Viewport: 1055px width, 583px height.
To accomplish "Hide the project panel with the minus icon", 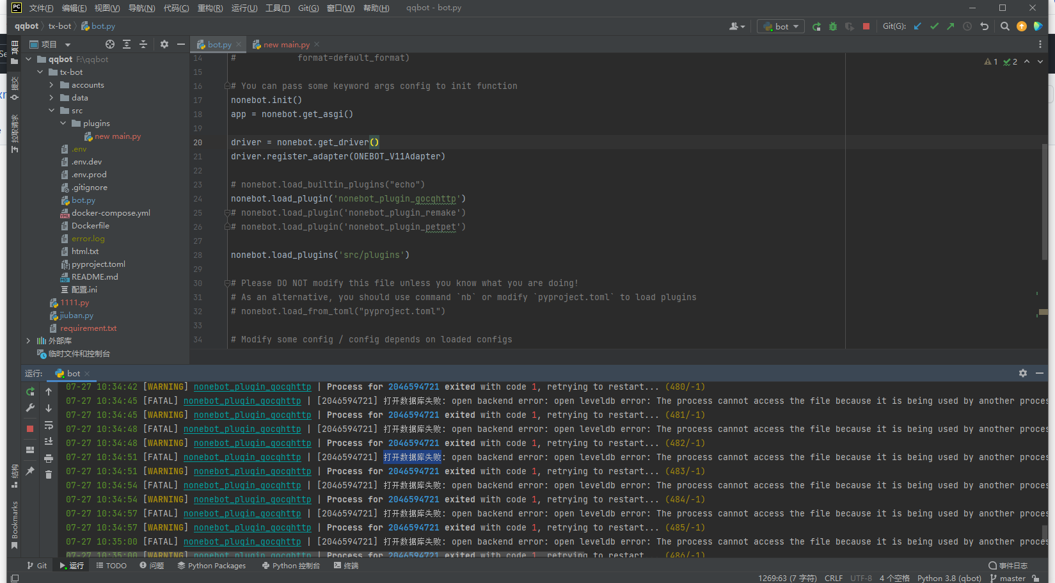I will [x=181, y=44].
